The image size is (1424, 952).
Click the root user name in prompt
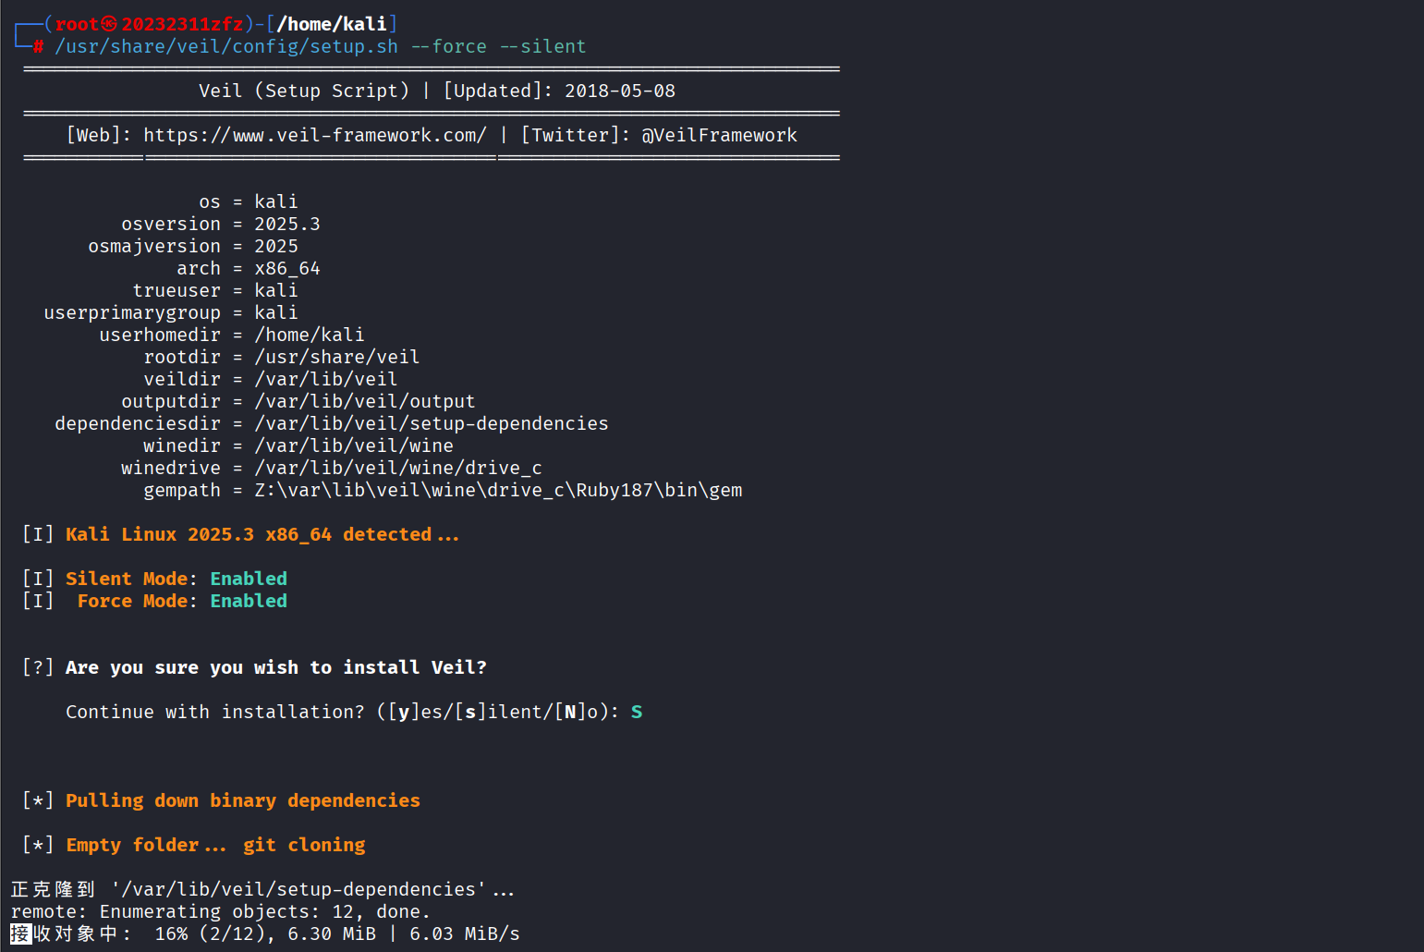[x=77, y=24]
